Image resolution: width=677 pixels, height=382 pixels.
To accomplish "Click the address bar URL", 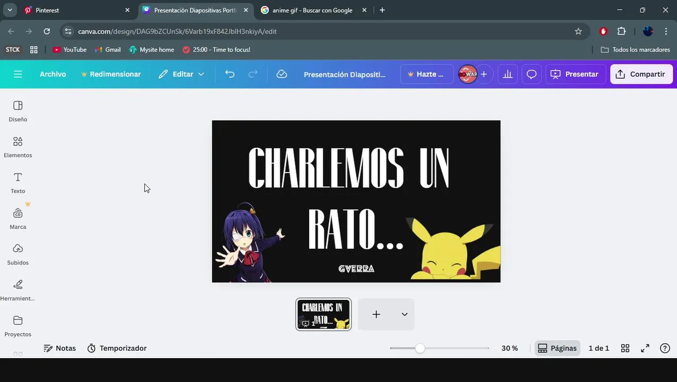I will (177, 31).
